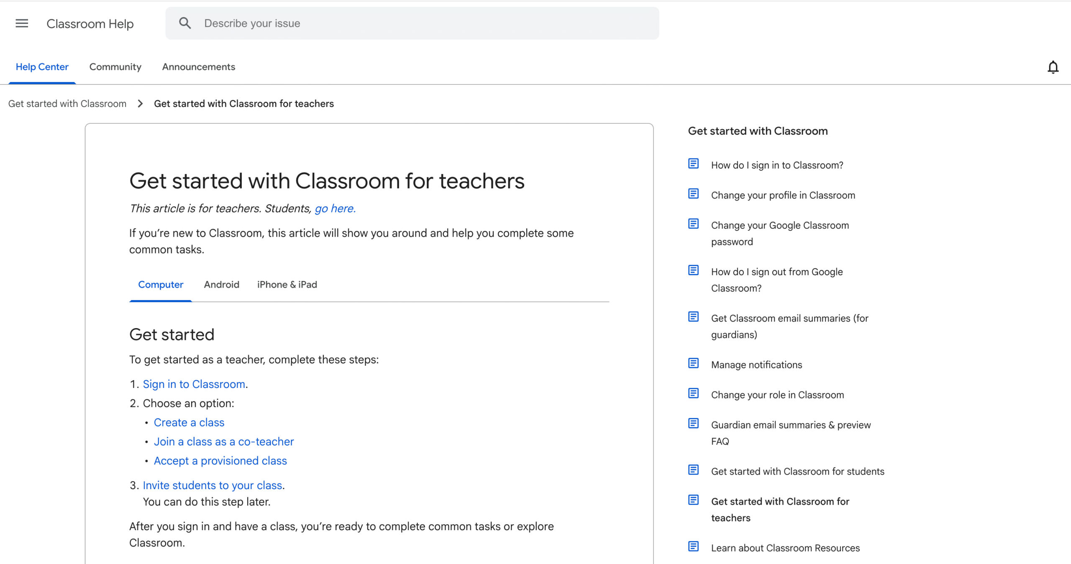Viewport: 1071px width, 564px height.
Task: Click the 'go here' students link
Action: tap(335, 209)
